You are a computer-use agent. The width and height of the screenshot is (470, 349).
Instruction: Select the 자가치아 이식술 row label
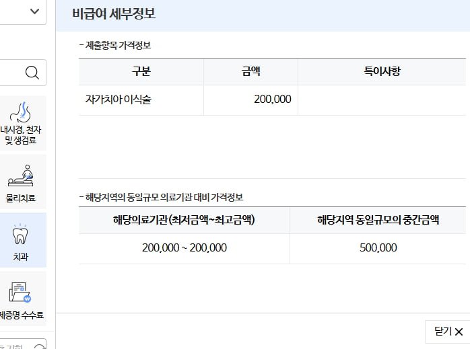(118, 100)
